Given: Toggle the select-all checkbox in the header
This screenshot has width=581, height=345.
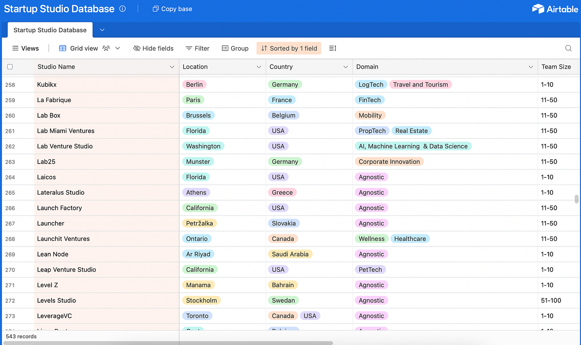Looking at the screenshot, I should [10, 67].
